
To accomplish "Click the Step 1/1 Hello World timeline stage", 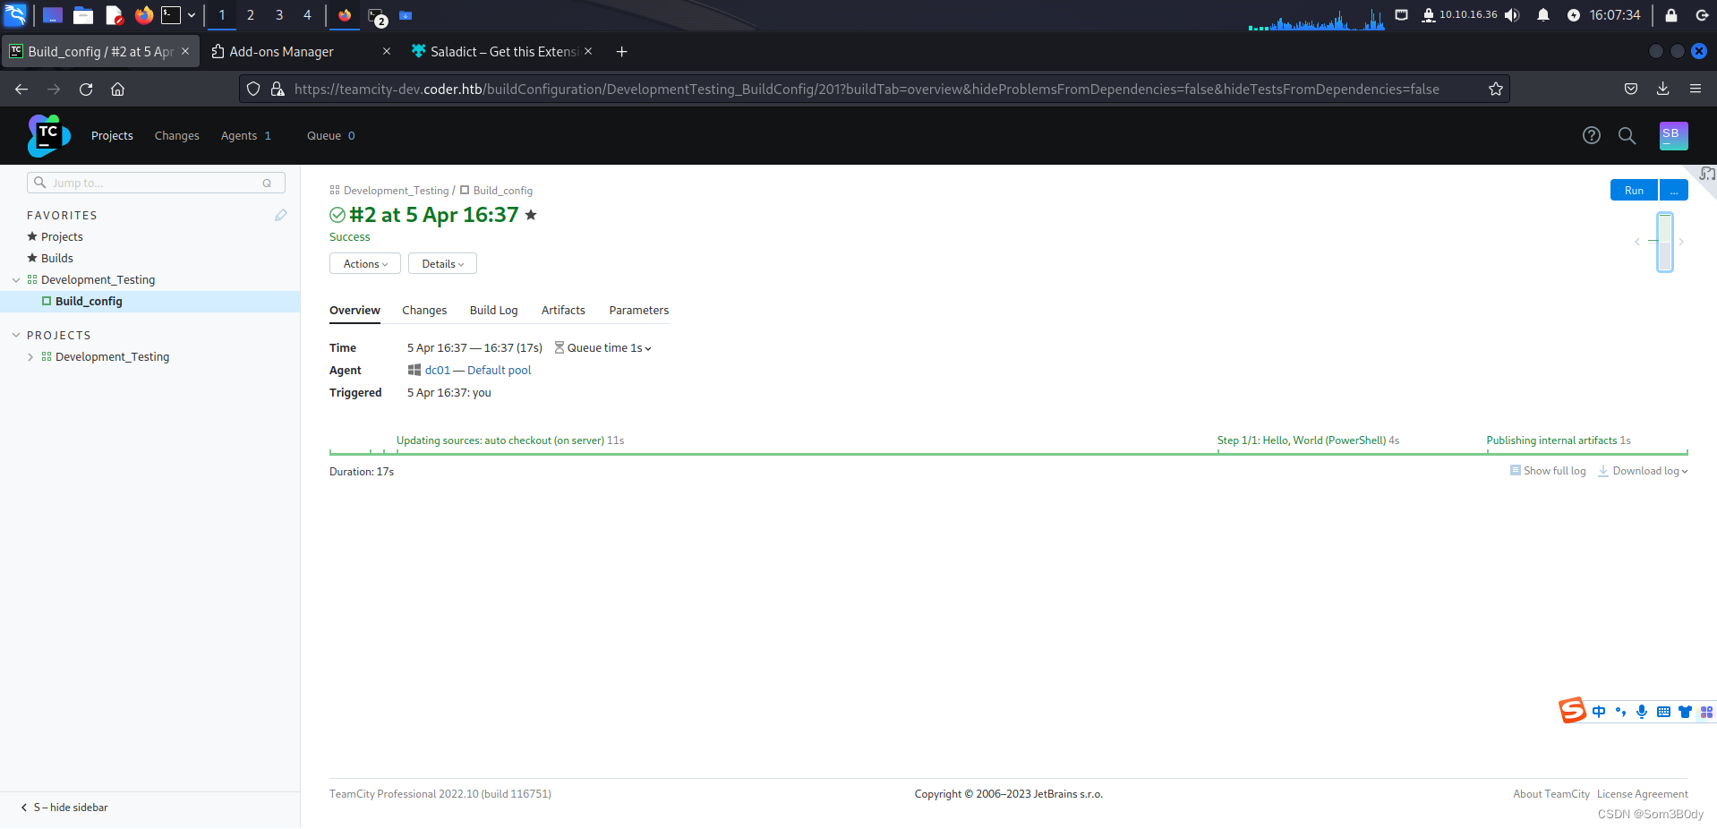I will [1308, 440].
